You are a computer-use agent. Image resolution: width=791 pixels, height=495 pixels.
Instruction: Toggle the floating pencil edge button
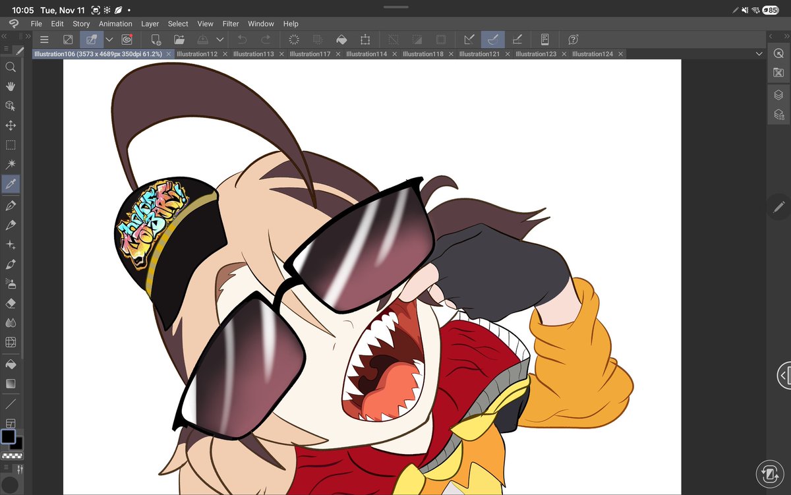click(779, 207)
